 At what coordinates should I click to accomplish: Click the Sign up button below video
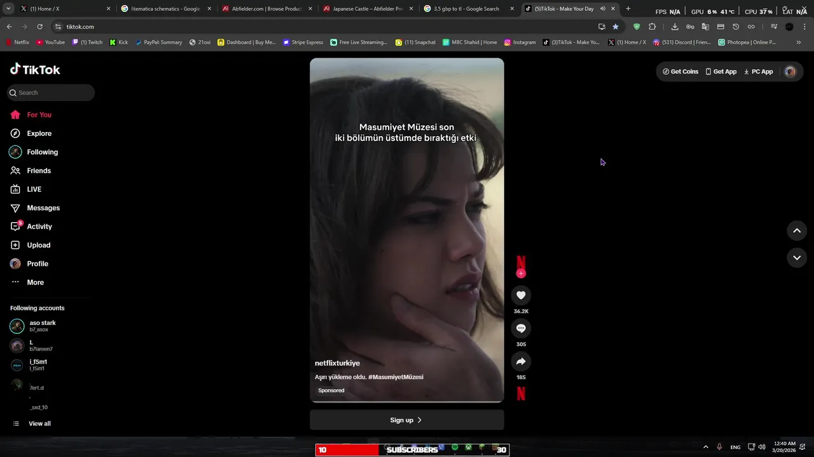pyautogui.click(x=407, y=420)
